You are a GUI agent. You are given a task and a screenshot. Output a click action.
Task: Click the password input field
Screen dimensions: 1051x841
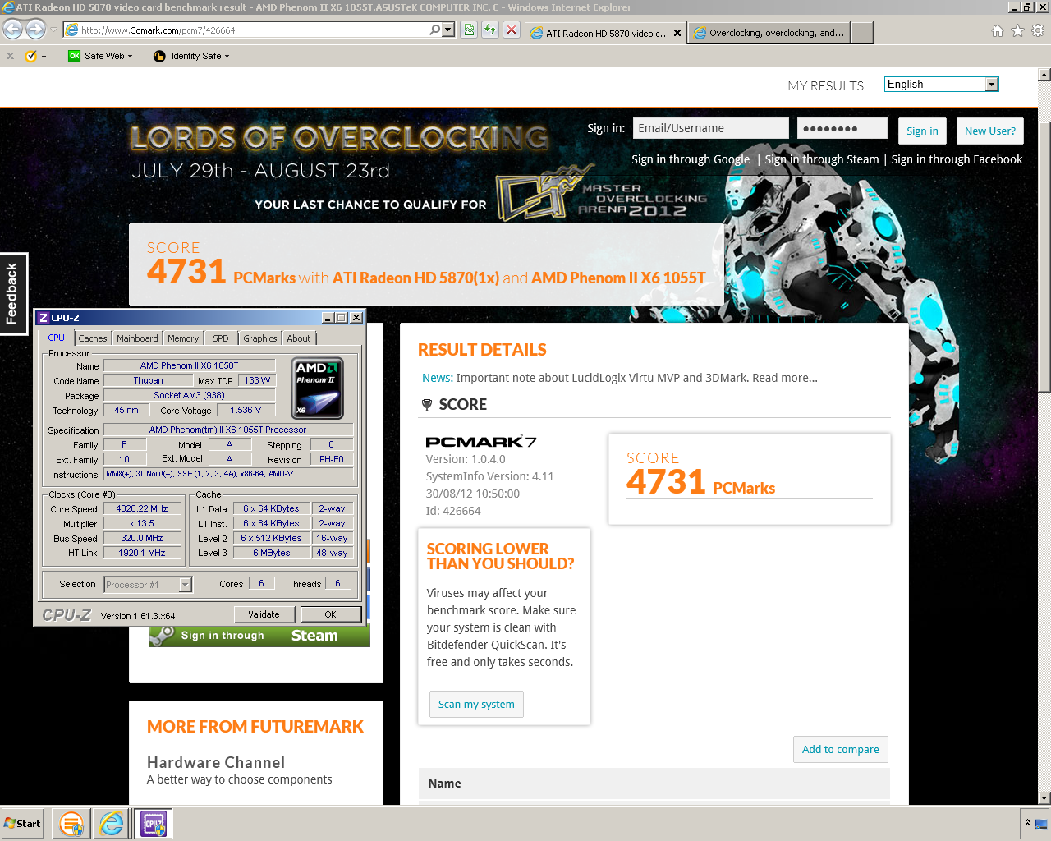coord(842,128)
